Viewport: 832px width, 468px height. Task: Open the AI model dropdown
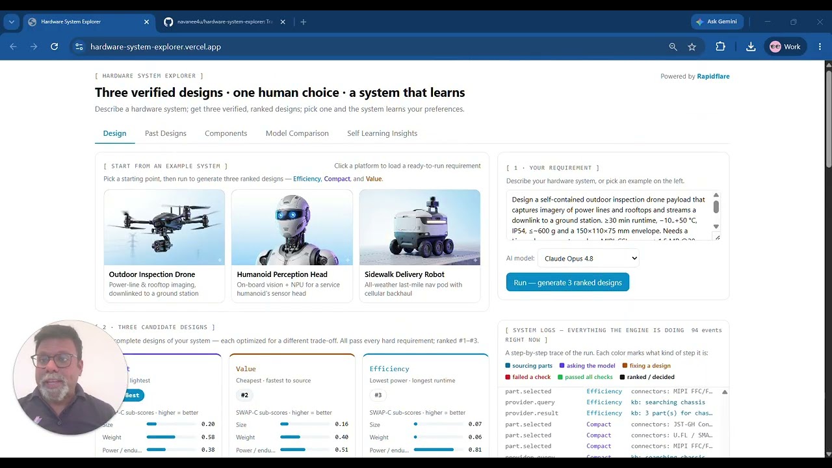tap(588, 258)
